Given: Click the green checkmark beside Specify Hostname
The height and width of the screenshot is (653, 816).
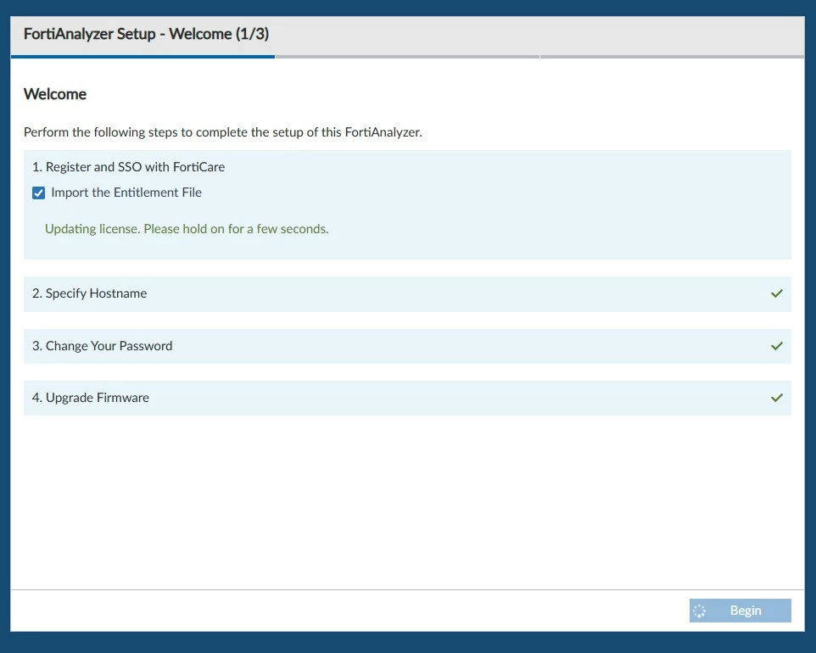Looking at the screenshot, I should click(x=776, y=293).
